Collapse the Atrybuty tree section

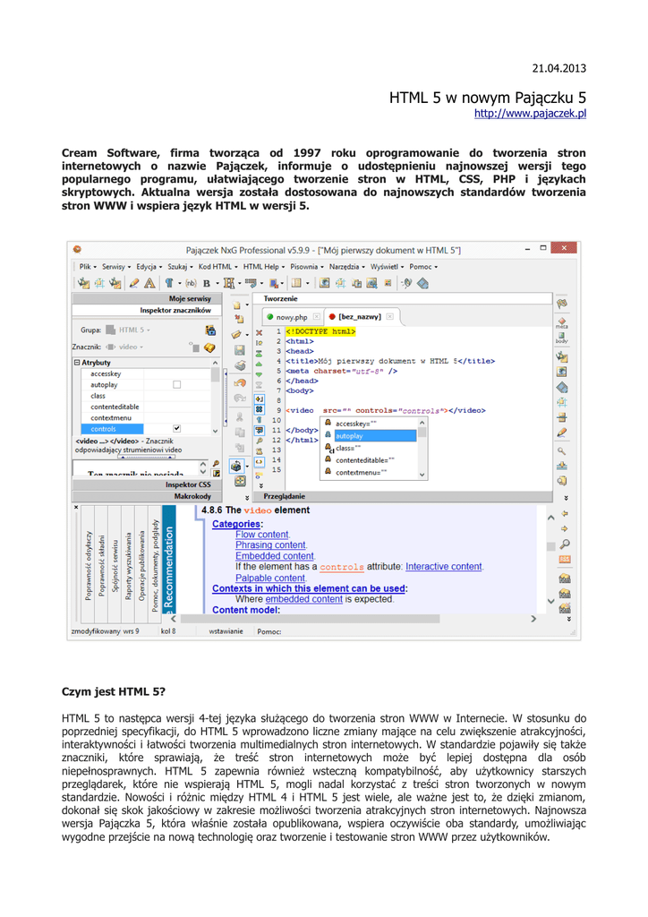click(77, 363)
